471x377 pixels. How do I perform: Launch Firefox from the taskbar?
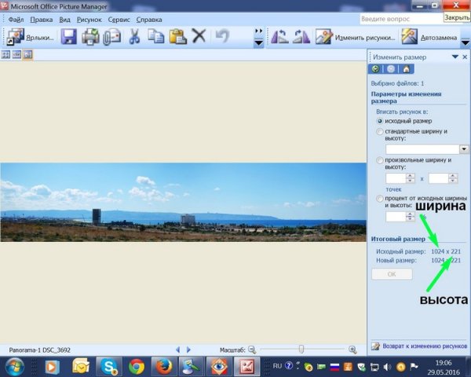164,367
